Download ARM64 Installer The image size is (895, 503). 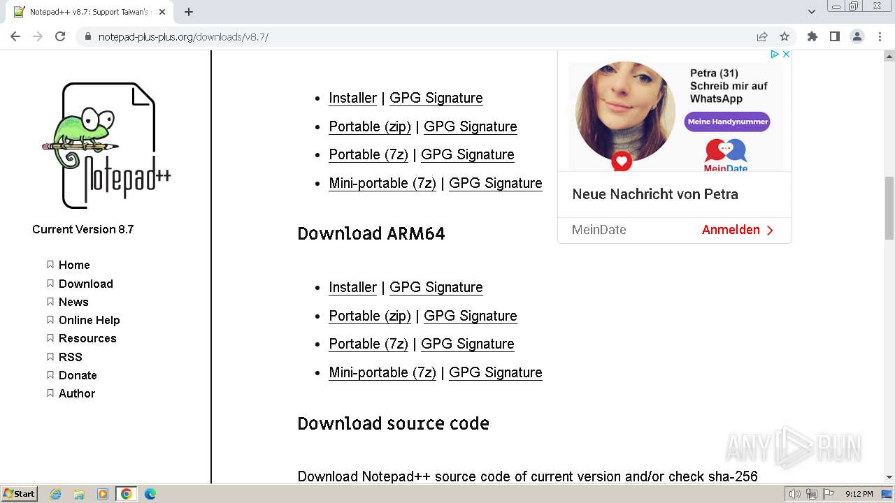click(353, 287)
